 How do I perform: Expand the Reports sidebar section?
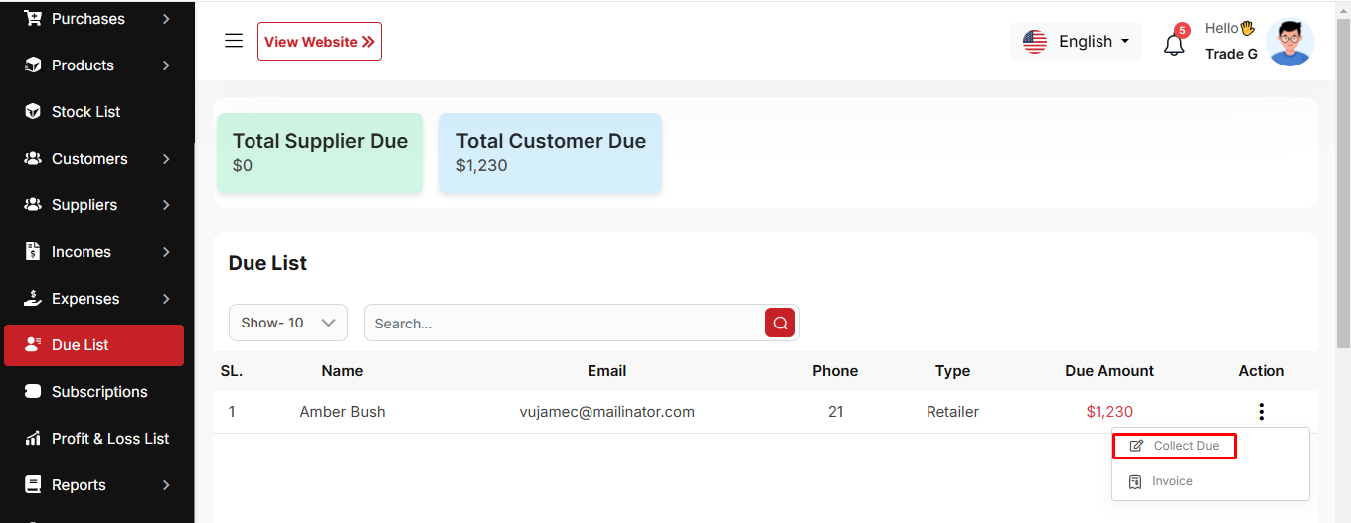166,485
